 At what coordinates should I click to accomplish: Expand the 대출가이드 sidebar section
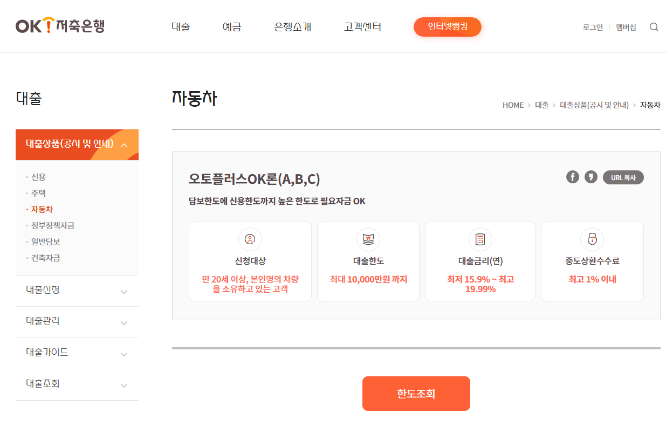(77, 353)
